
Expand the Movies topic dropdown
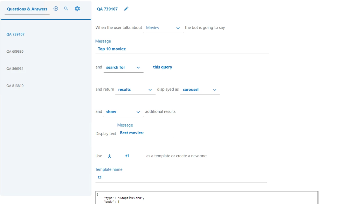[163, 28]
